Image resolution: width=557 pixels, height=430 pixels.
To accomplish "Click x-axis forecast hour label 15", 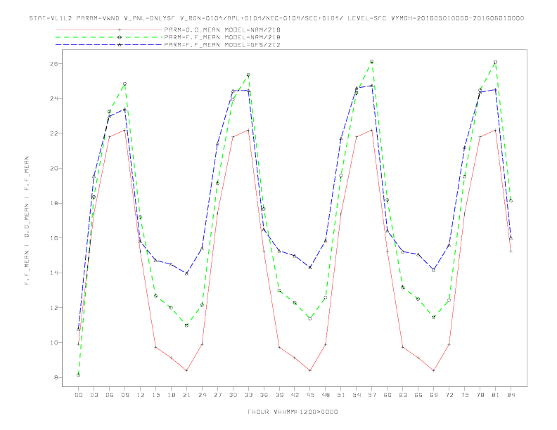I will (155, 395).
